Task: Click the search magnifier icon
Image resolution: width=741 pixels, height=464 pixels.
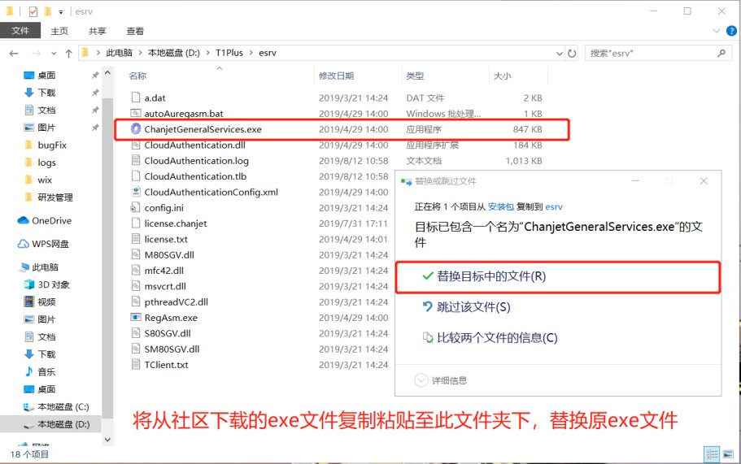Action: (x=721, y=54)
